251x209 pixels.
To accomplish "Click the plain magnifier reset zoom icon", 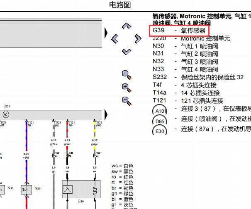I will click(126, 75).
